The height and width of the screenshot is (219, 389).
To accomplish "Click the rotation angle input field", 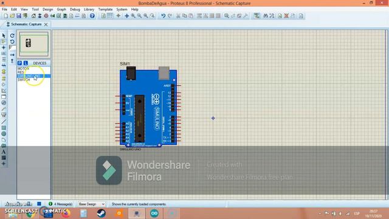I will (x=12, y=47).
